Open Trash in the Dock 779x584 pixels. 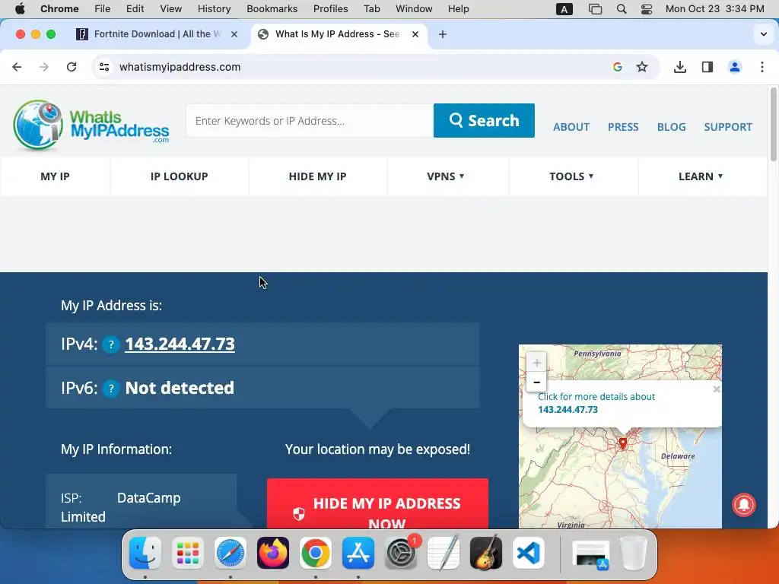point(634,554)
